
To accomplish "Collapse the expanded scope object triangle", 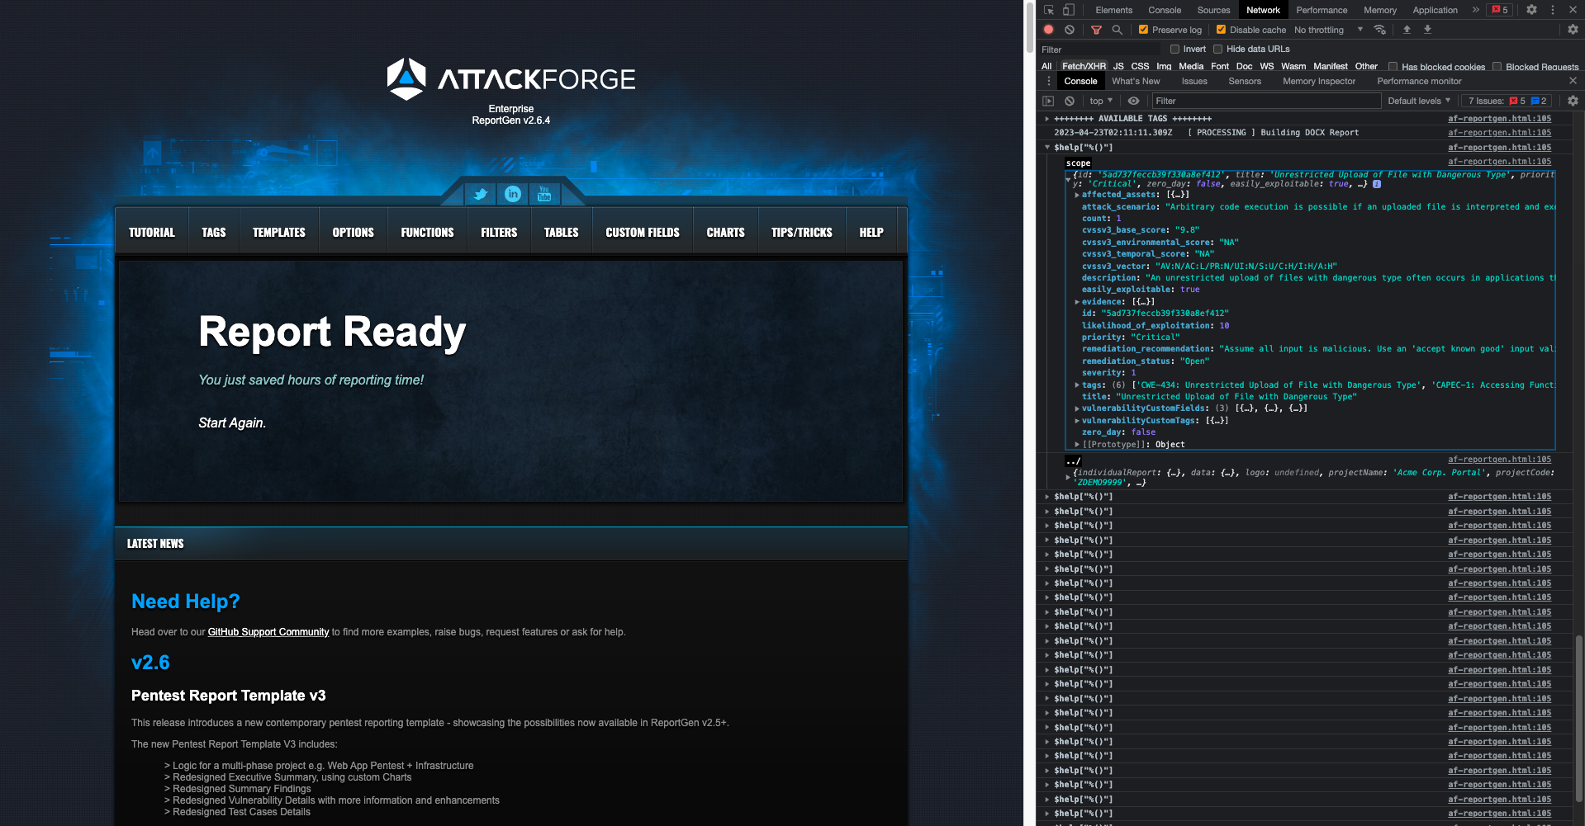I will coord(1068,177).
